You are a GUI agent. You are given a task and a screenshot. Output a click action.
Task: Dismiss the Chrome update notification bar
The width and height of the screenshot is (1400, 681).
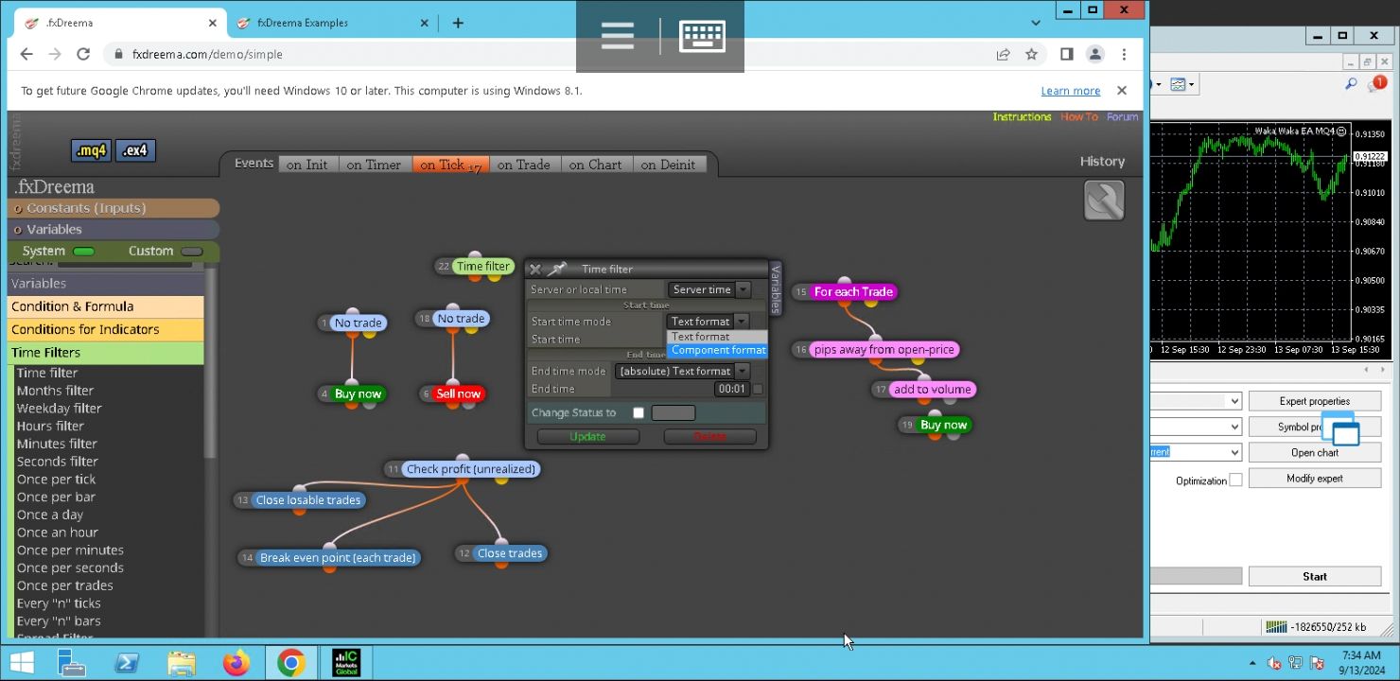[x=1122, y=91]
